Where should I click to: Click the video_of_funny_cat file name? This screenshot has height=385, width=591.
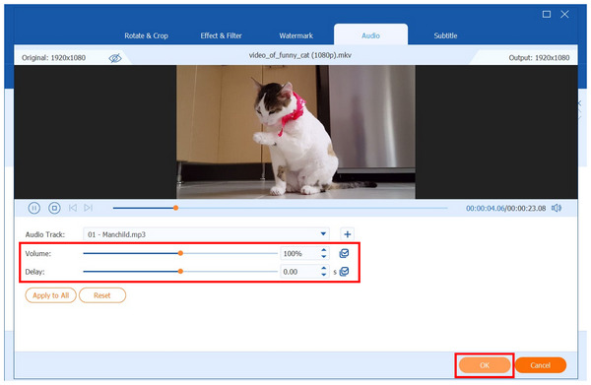pos(300,55)
